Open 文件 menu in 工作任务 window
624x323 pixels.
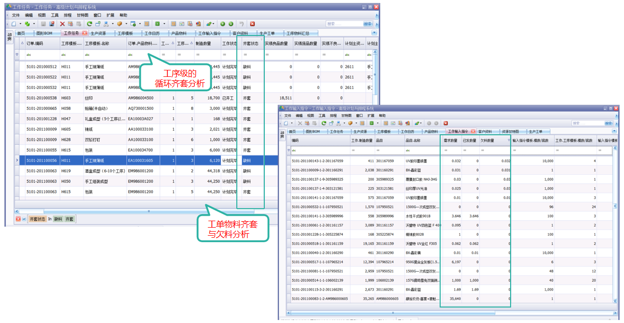tap(15, 15)
